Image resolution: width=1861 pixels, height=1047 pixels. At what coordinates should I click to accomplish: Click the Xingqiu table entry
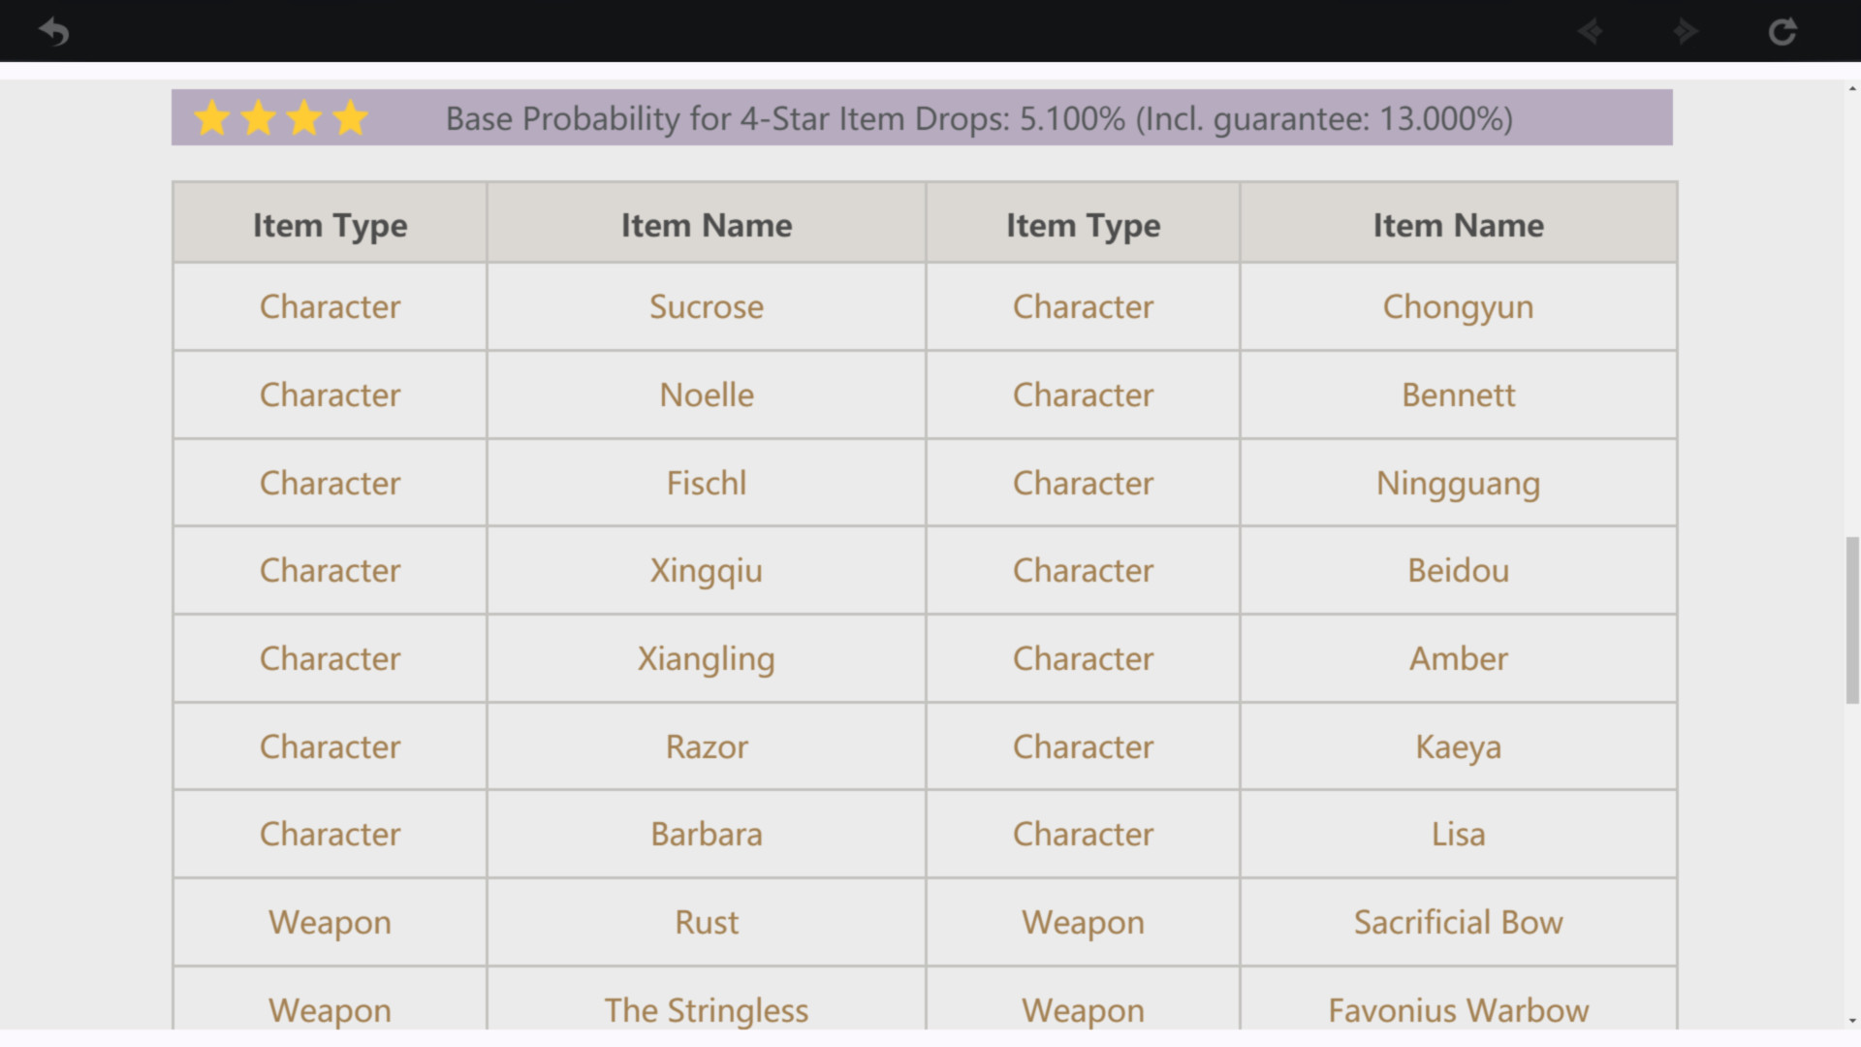(706, 571)
